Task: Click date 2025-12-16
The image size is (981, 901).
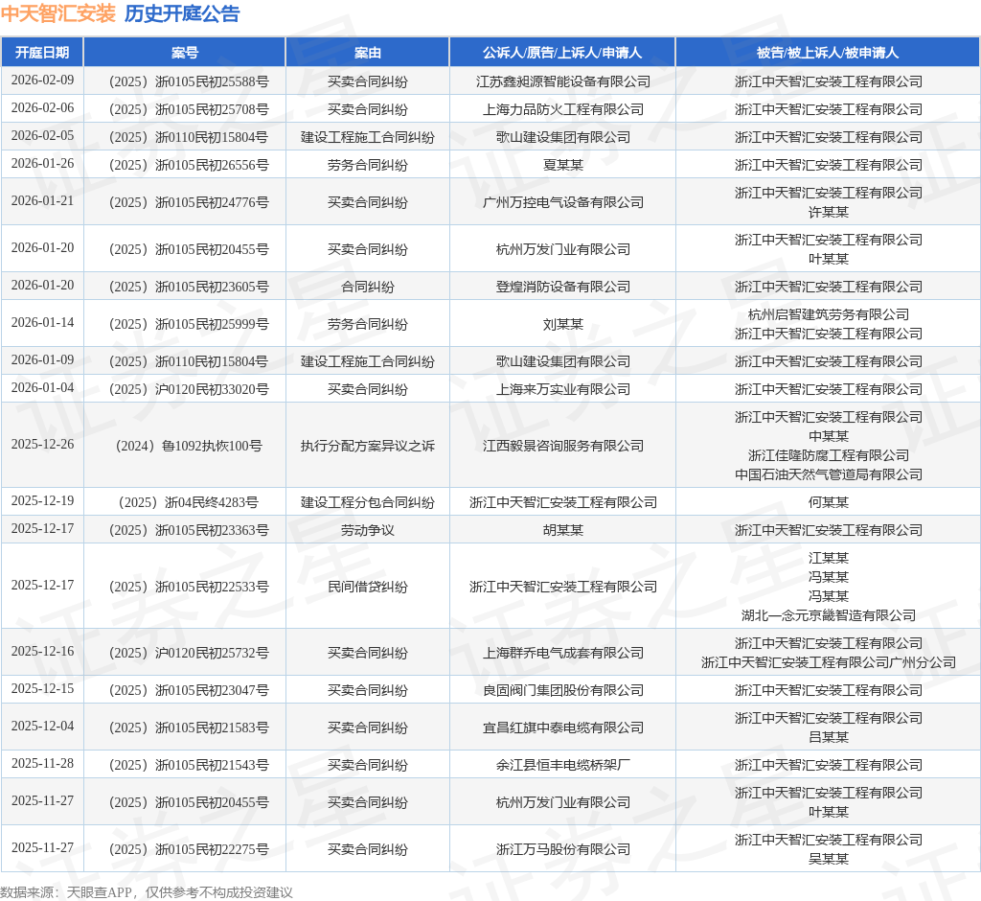Action: click(x=42, y=651)
